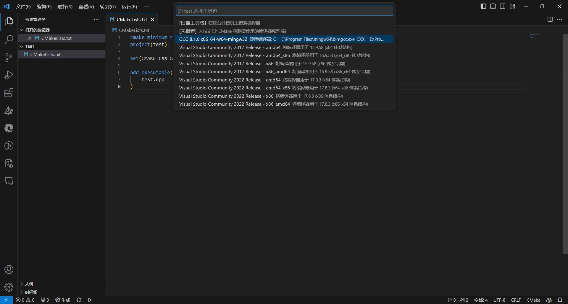Click the kit selection search input field

point(284,11)
